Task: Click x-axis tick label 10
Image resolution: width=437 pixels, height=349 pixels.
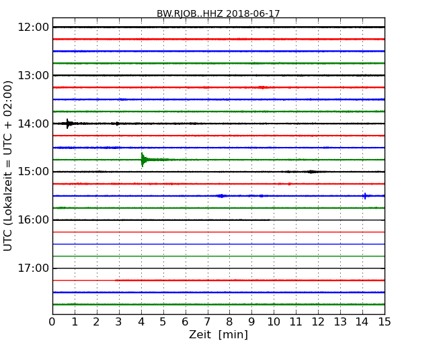Action: pyautogui.click(x=274, y=322)
